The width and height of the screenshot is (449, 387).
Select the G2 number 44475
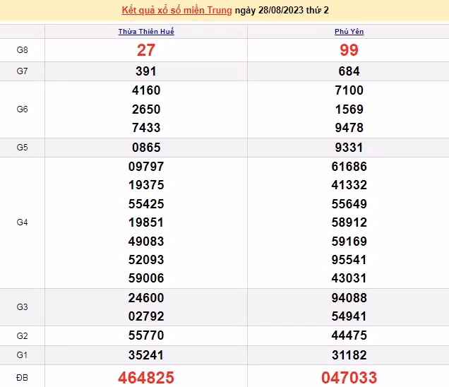pos(349,335)
